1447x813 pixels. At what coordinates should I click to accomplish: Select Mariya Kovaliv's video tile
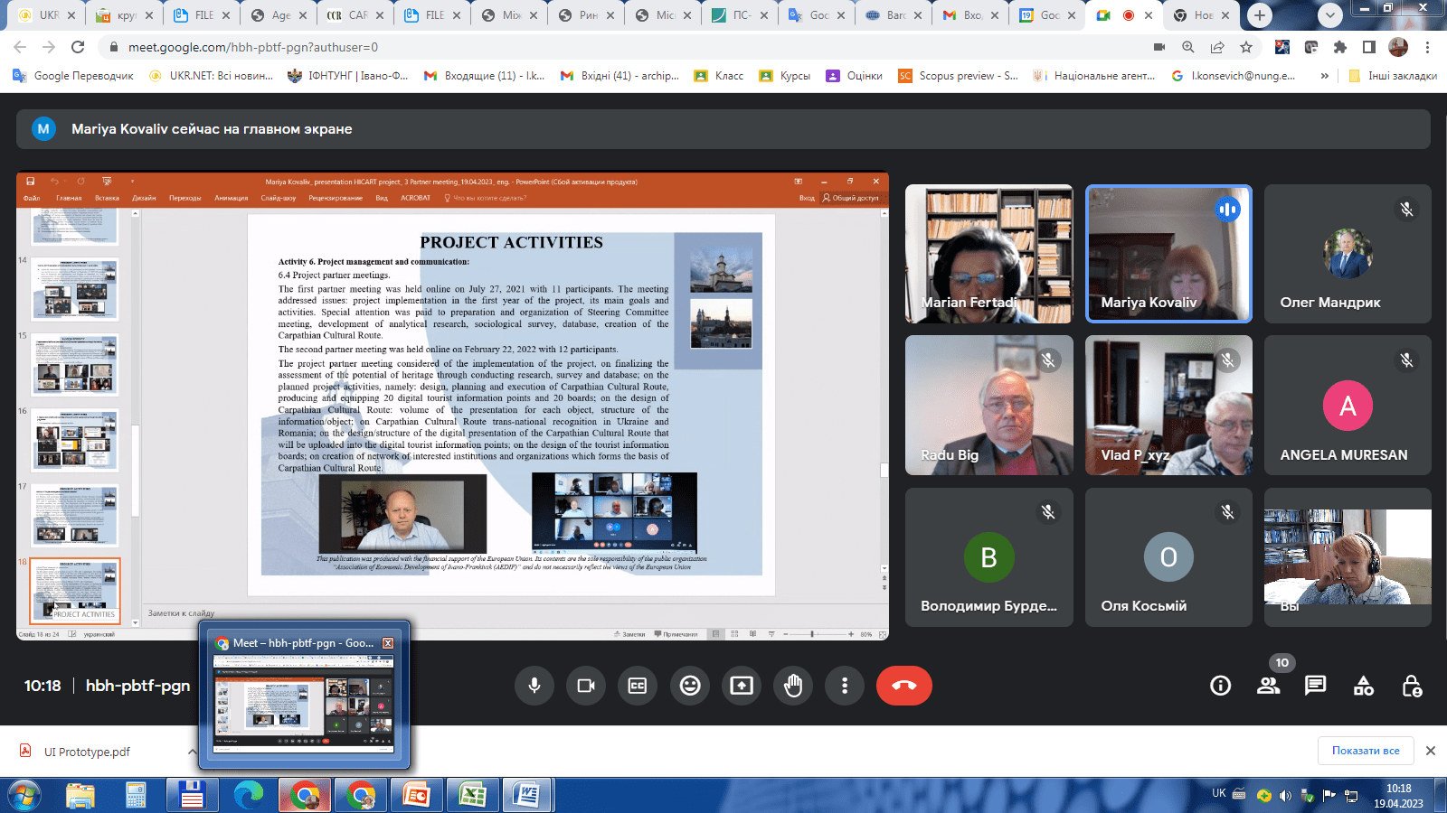click(x=1168, y=254)
